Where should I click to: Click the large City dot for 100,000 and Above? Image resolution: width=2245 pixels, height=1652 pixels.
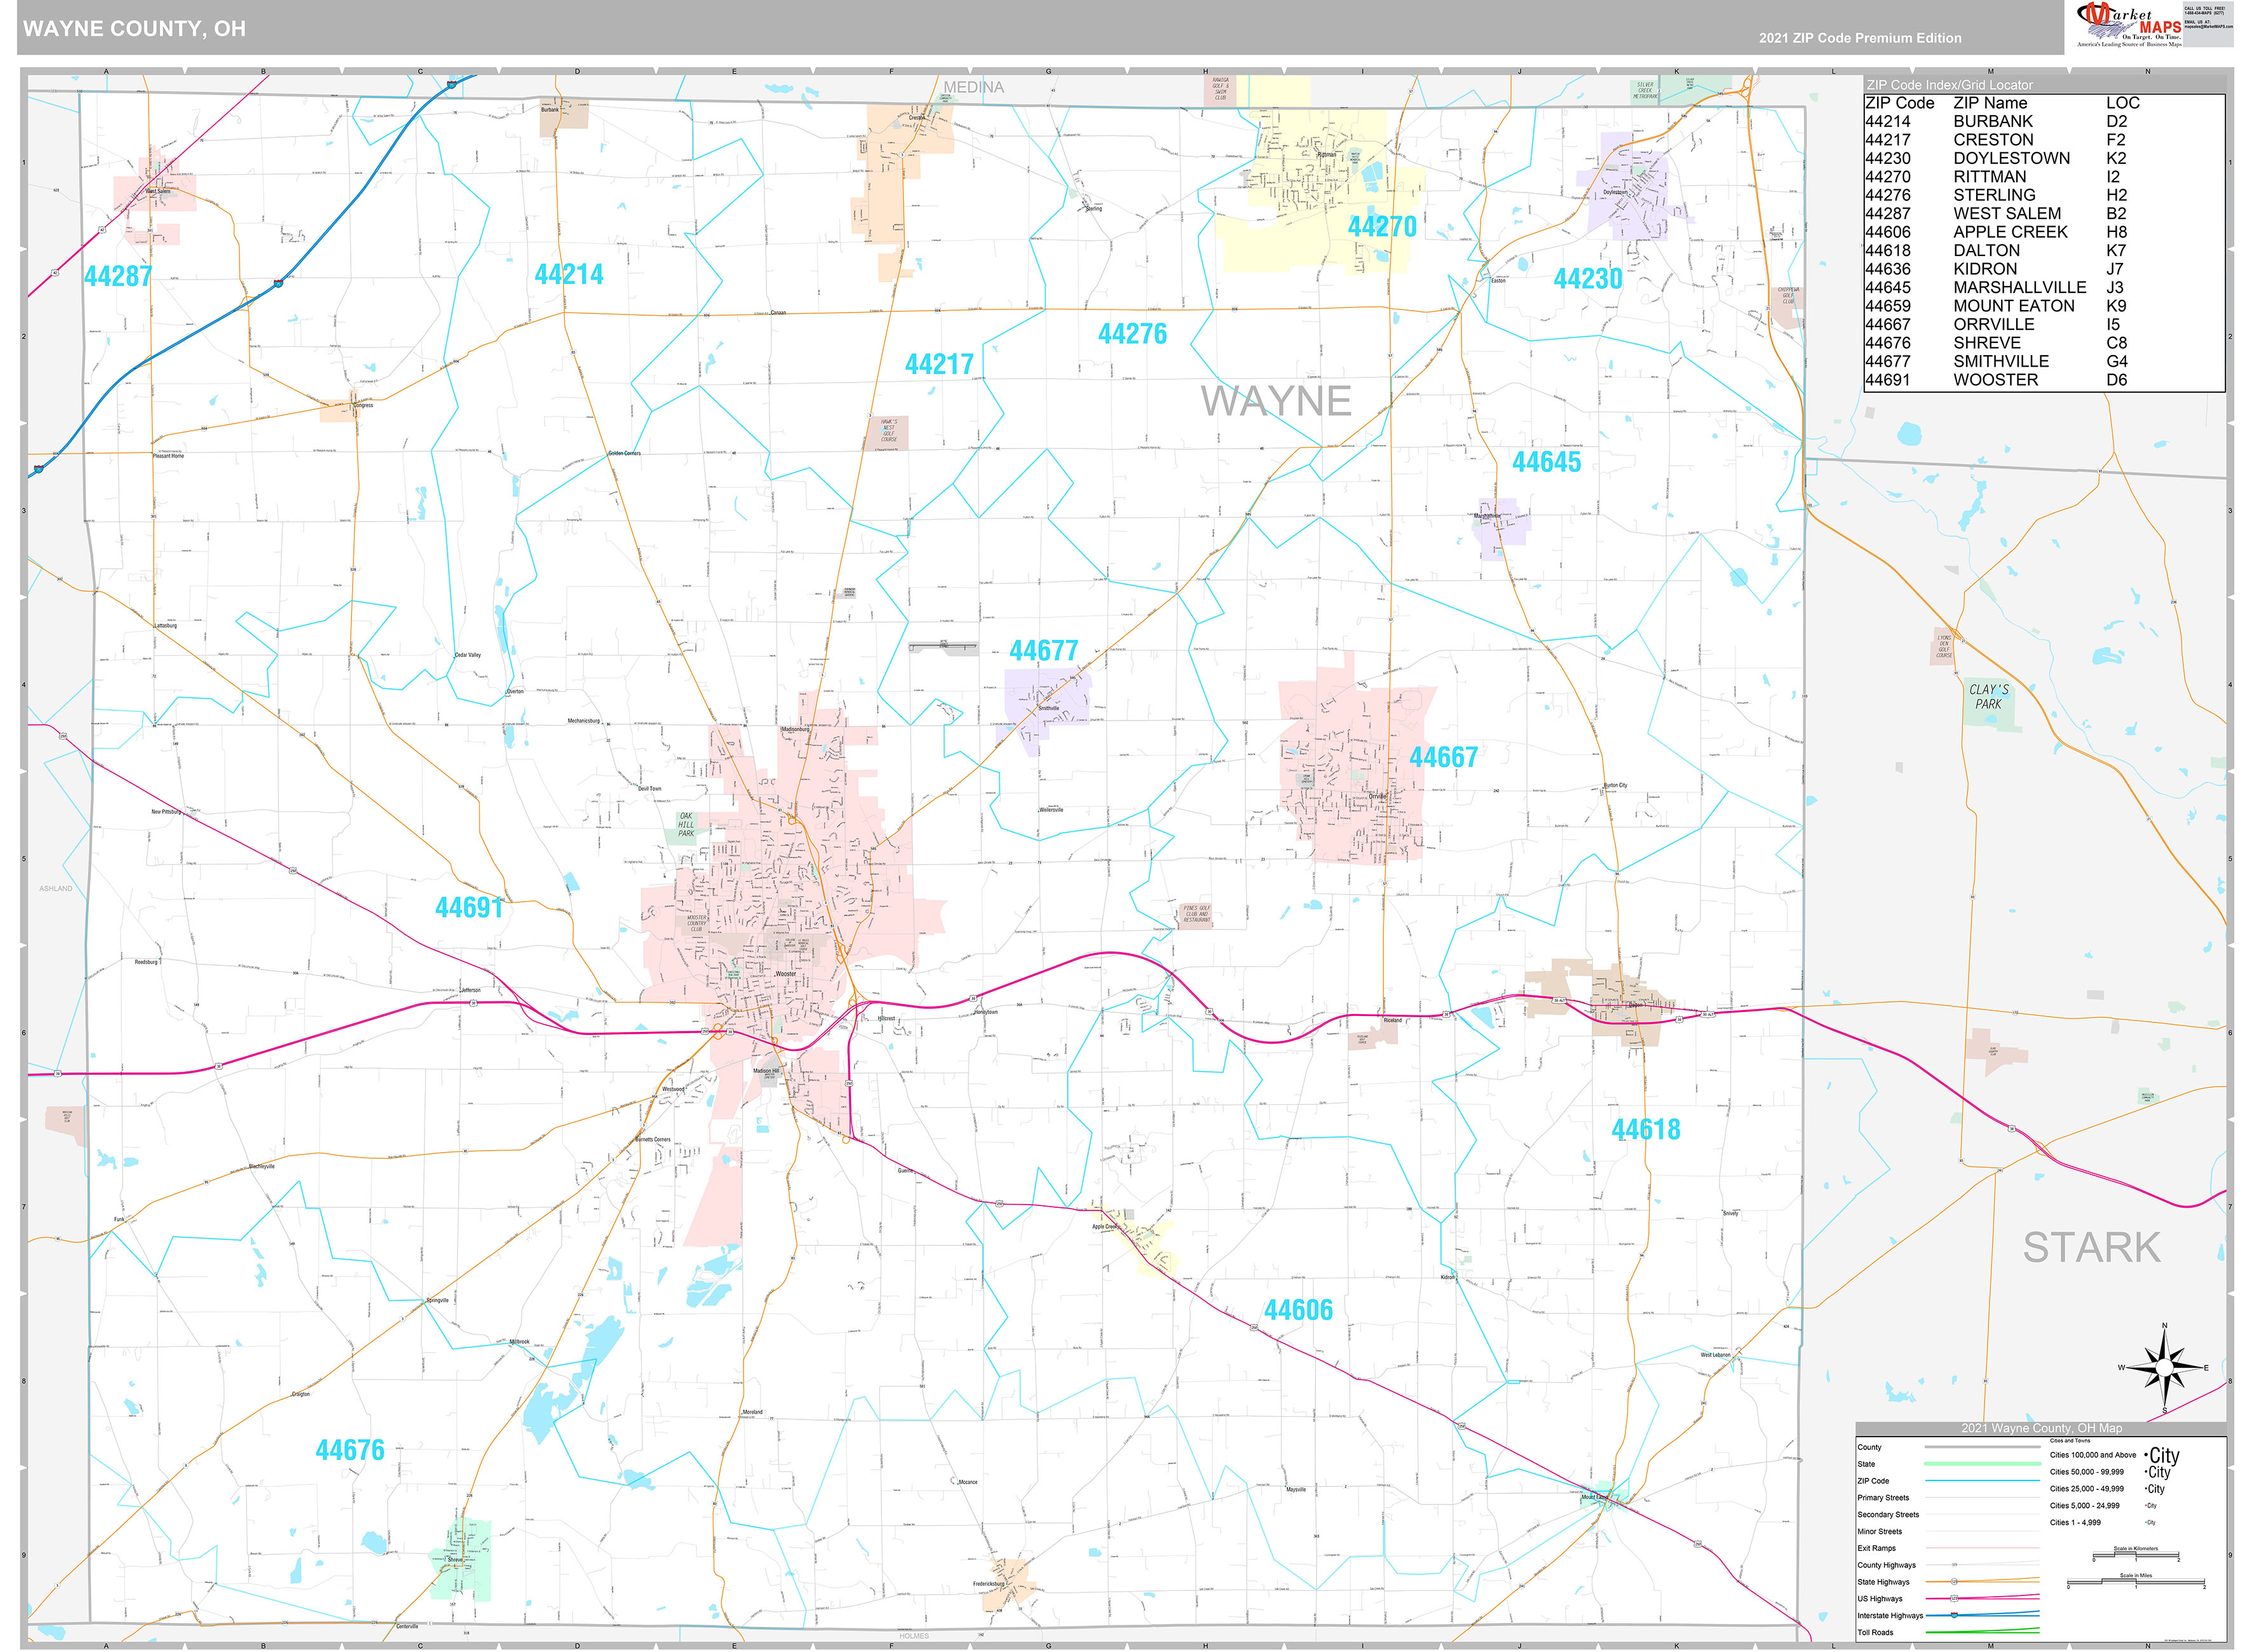2146,1455
